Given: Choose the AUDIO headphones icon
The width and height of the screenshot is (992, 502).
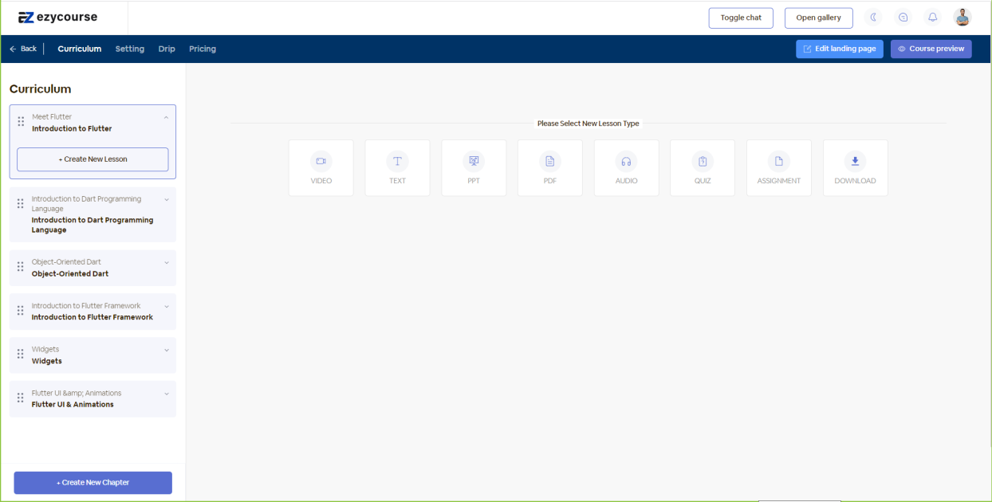Looking at the screenshot, I should pyautogui.click(x=626, y=162).
